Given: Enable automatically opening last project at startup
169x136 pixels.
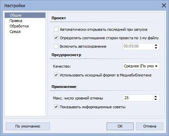Looking at the screenshot, I should (56, 29).
